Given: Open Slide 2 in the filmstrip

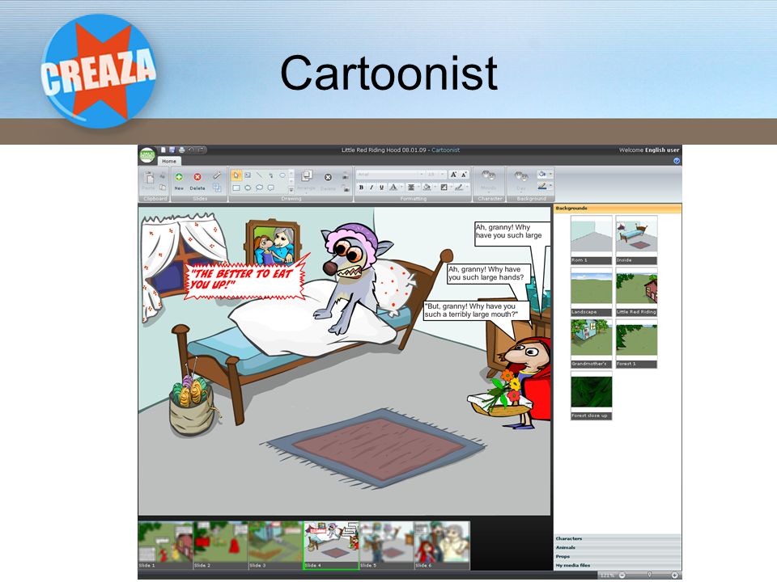Looking at the screenshot, I should point(220,545).
